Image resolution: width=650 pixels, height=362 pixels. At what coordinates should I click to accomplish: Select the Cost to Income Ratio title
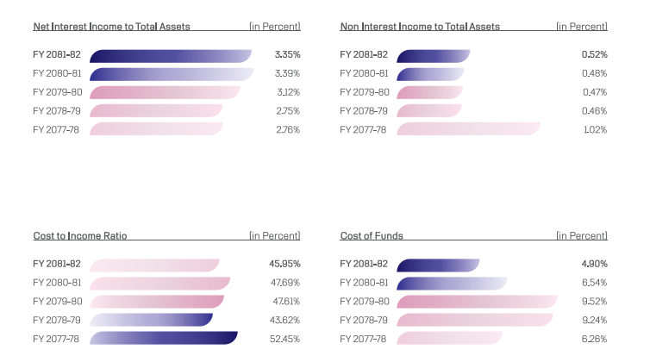click(79, 235)
